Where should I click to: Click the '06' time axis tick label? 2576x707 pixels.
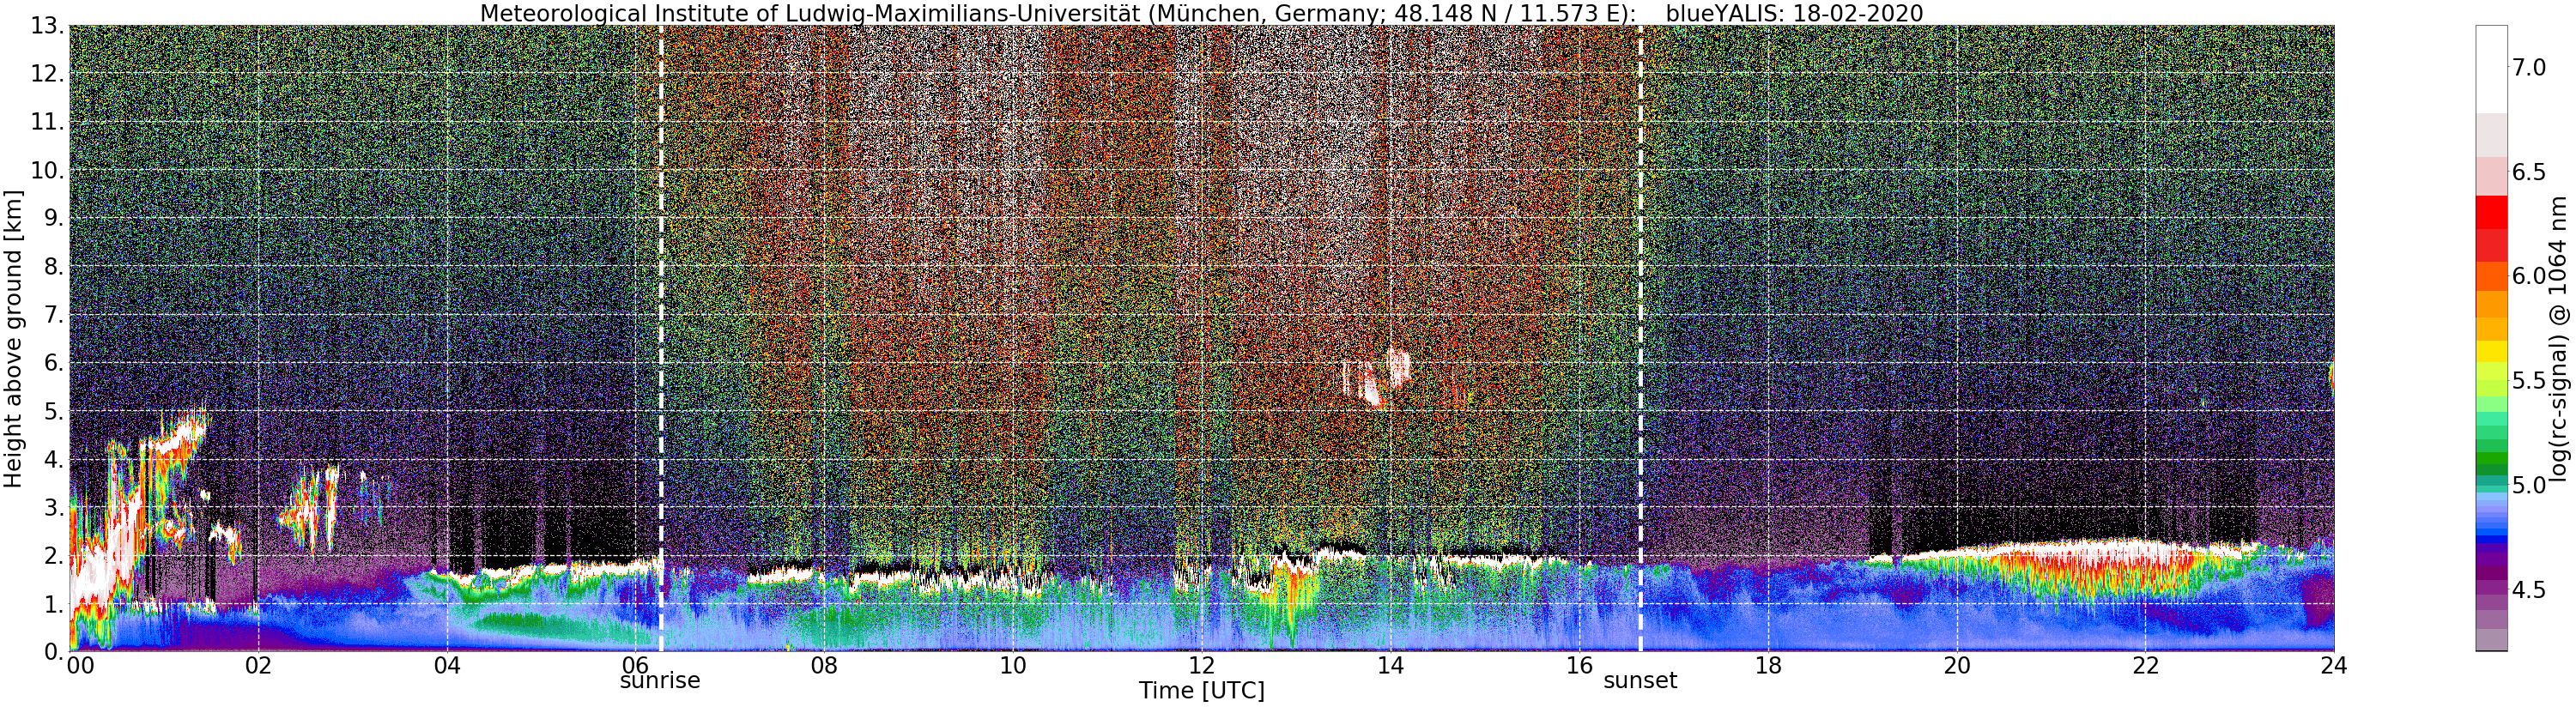(x=636, y=666)
